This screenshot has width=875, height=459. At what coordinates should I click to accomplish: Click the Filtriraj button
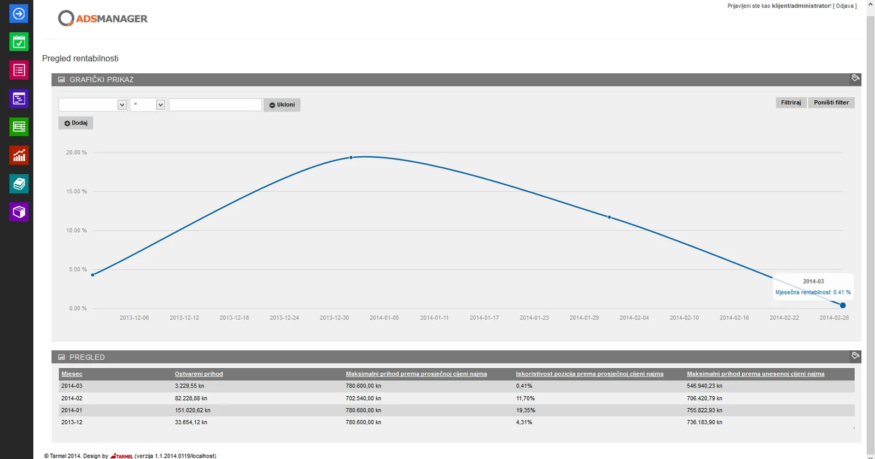click(791, 103)
